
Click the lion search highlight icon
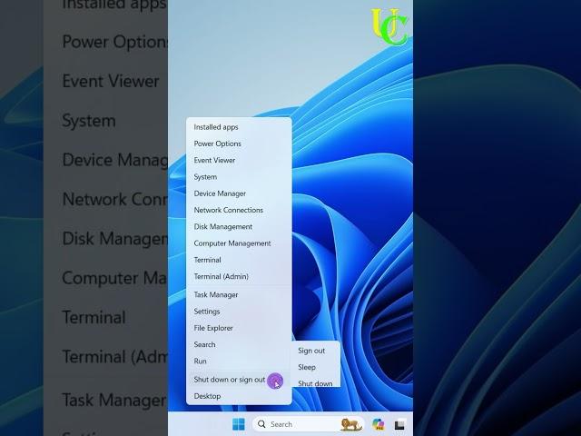tap(351, 424)
